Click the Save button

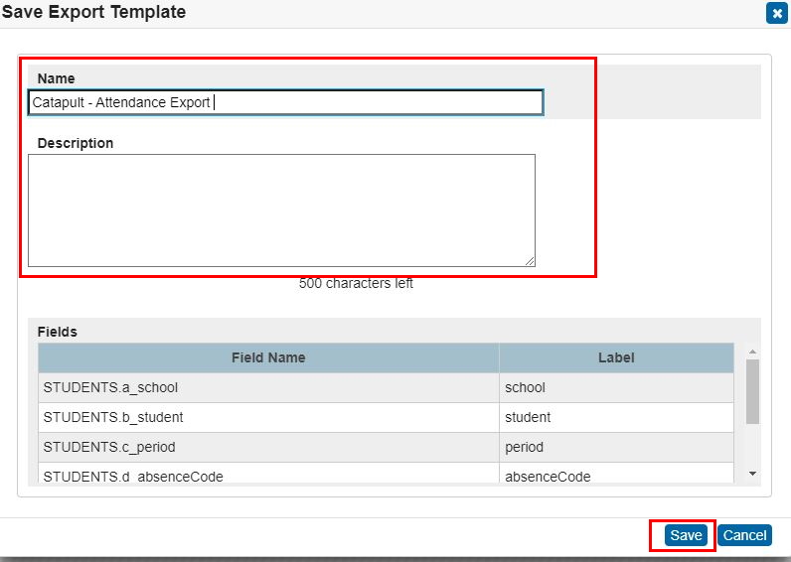[x=686, y=535]
